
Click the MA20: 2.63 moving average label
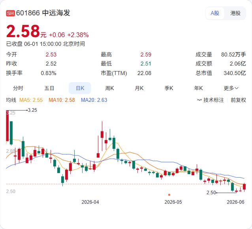pos(94,100)
